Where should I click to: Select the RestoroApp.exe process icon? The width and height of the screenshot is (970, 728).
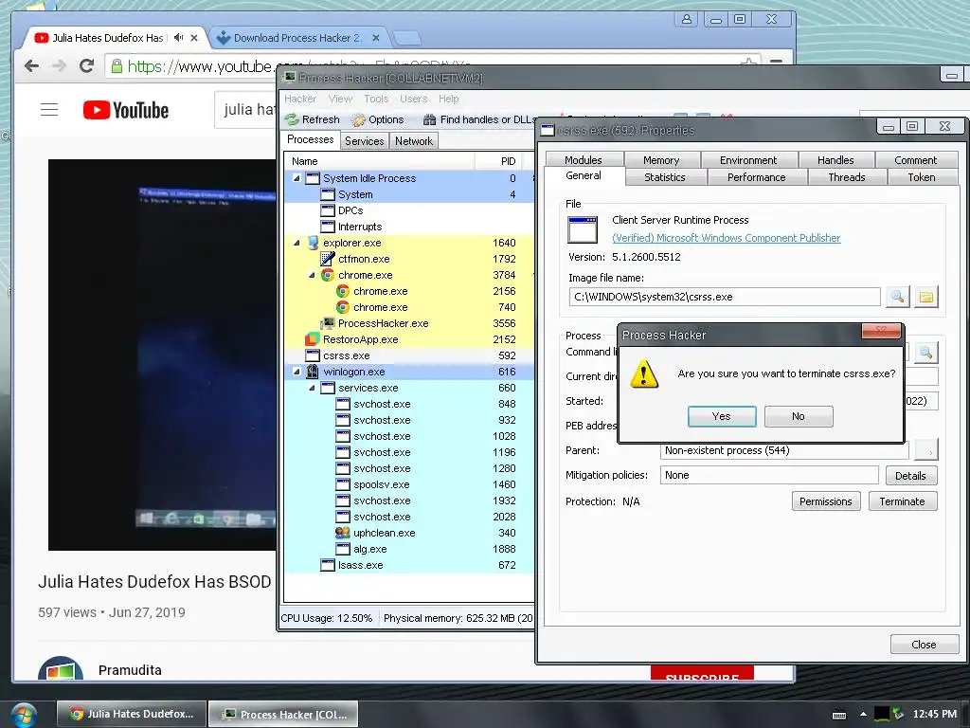click(x=313, y=339)
